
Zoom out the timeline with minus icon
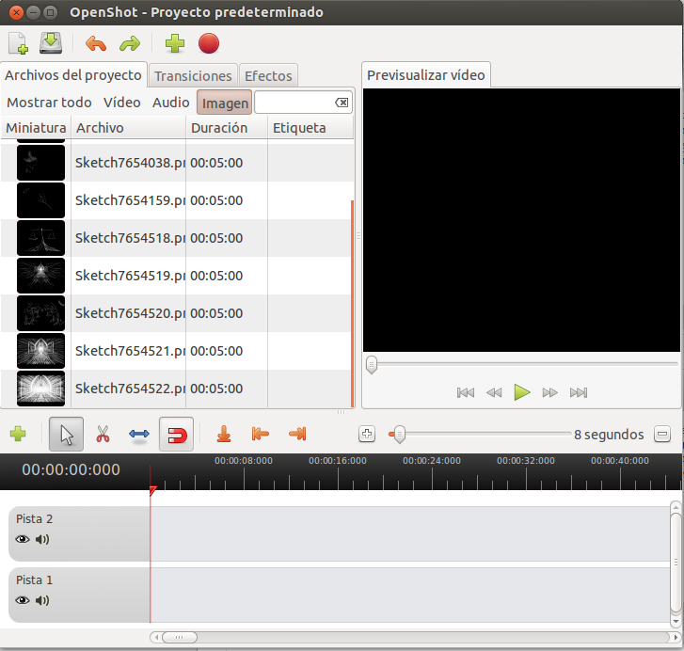point(662,435)
